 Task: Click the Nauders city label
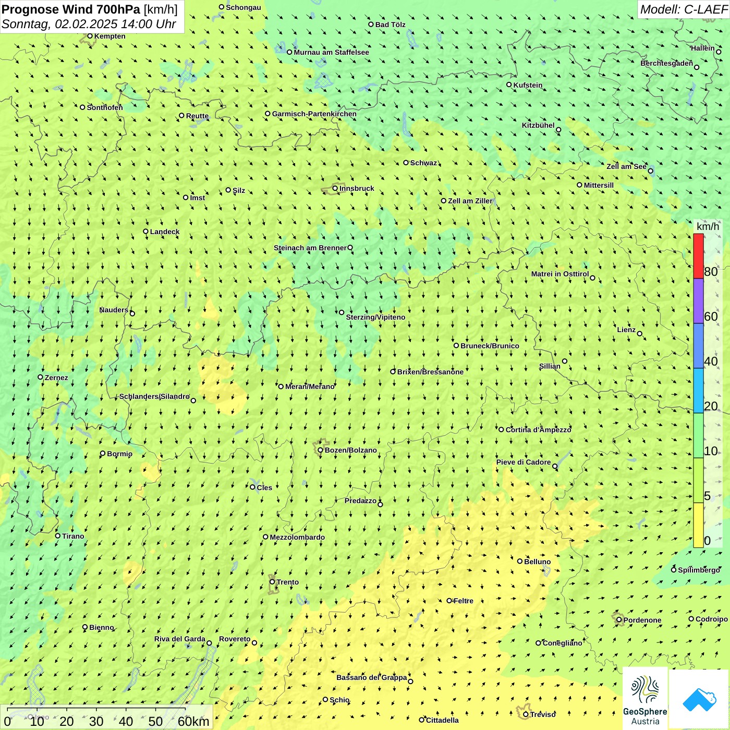pos(114,310)
